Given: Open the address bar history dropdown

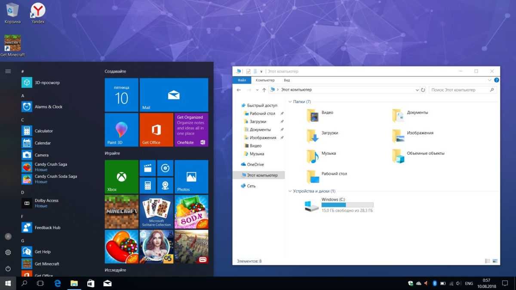Looking at the screenshot, I should coord(417,90).
